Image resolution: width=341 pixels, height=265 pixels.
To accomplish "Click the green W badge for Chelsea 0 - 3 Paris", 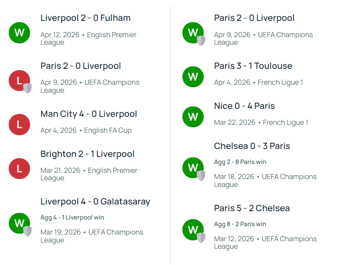I will point(193,168).
